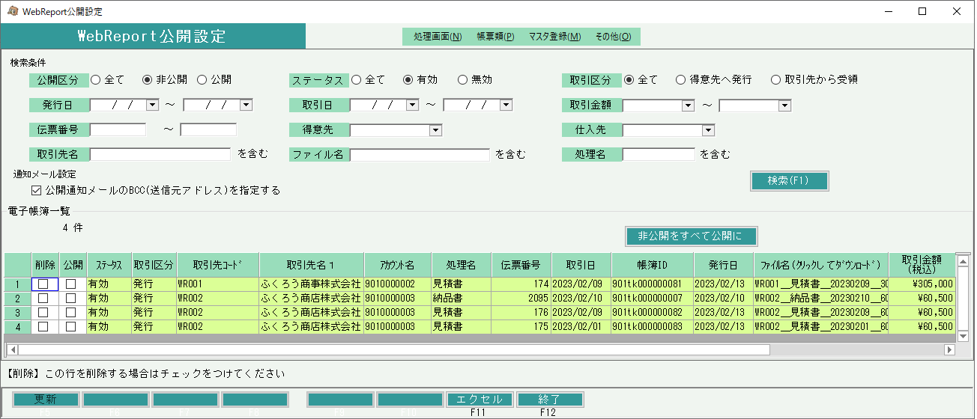The height and width of the screenshot is (419, 977).
Task: Expand the 得意先 combo box
Action: (435, 130)
